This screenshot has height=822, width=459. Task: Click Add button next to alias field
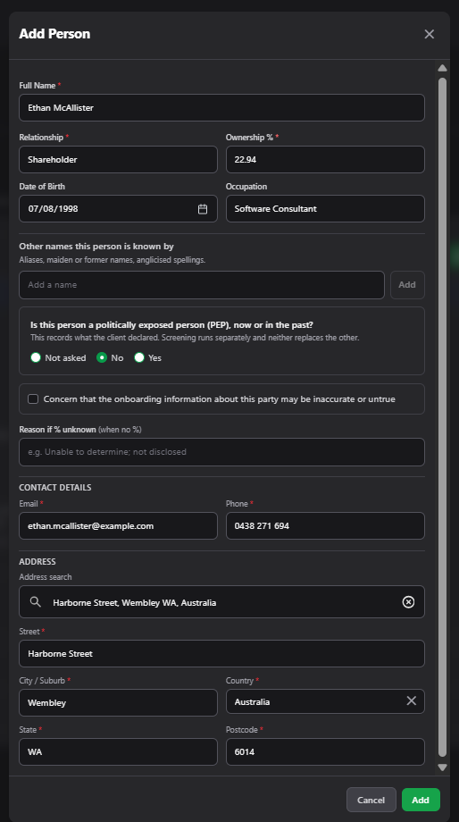tap(407, 285)
